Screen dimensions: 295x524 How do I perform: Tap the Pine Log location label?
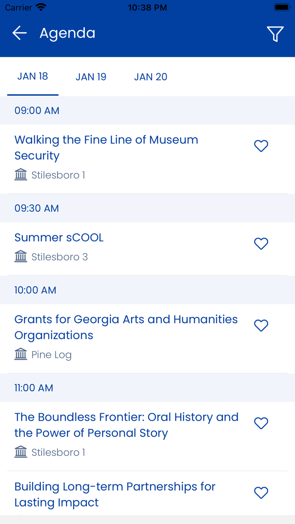point(51,355)
